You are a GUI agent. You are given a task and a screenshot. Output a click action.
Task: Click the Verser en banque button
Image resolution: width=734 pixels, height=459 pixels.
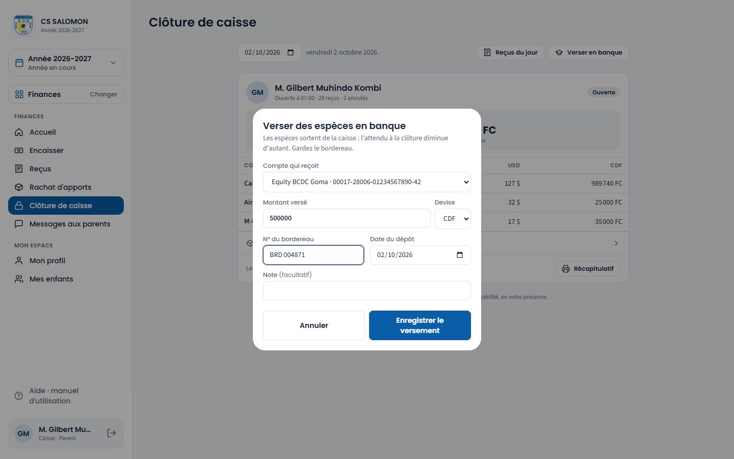pyautogui.click(x=589, y=53)
